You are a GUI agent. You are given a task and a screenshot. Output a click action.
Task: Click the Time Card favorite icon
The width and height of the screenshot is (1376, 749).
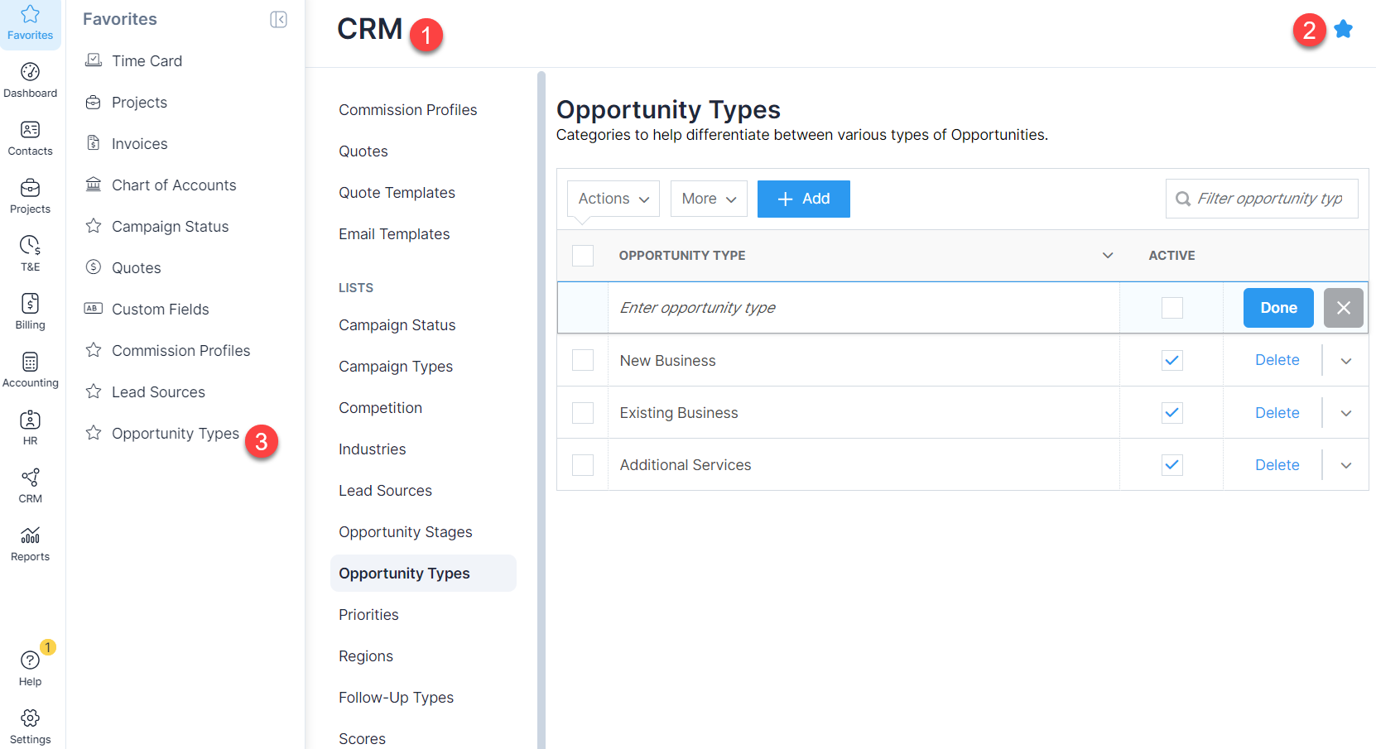(x=94, y=60)
